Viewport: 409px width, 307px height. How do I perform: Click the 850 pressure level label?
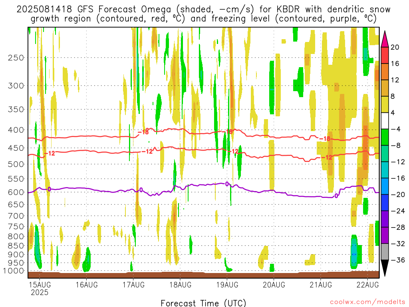pyautogui.click(x=16, y=246)
